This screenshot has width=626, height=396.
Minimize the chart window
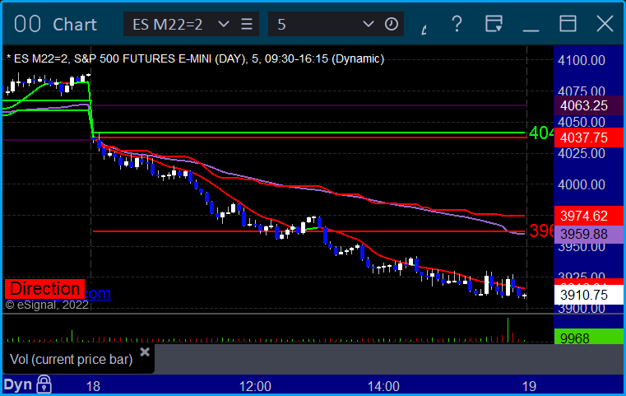point(531,30)
